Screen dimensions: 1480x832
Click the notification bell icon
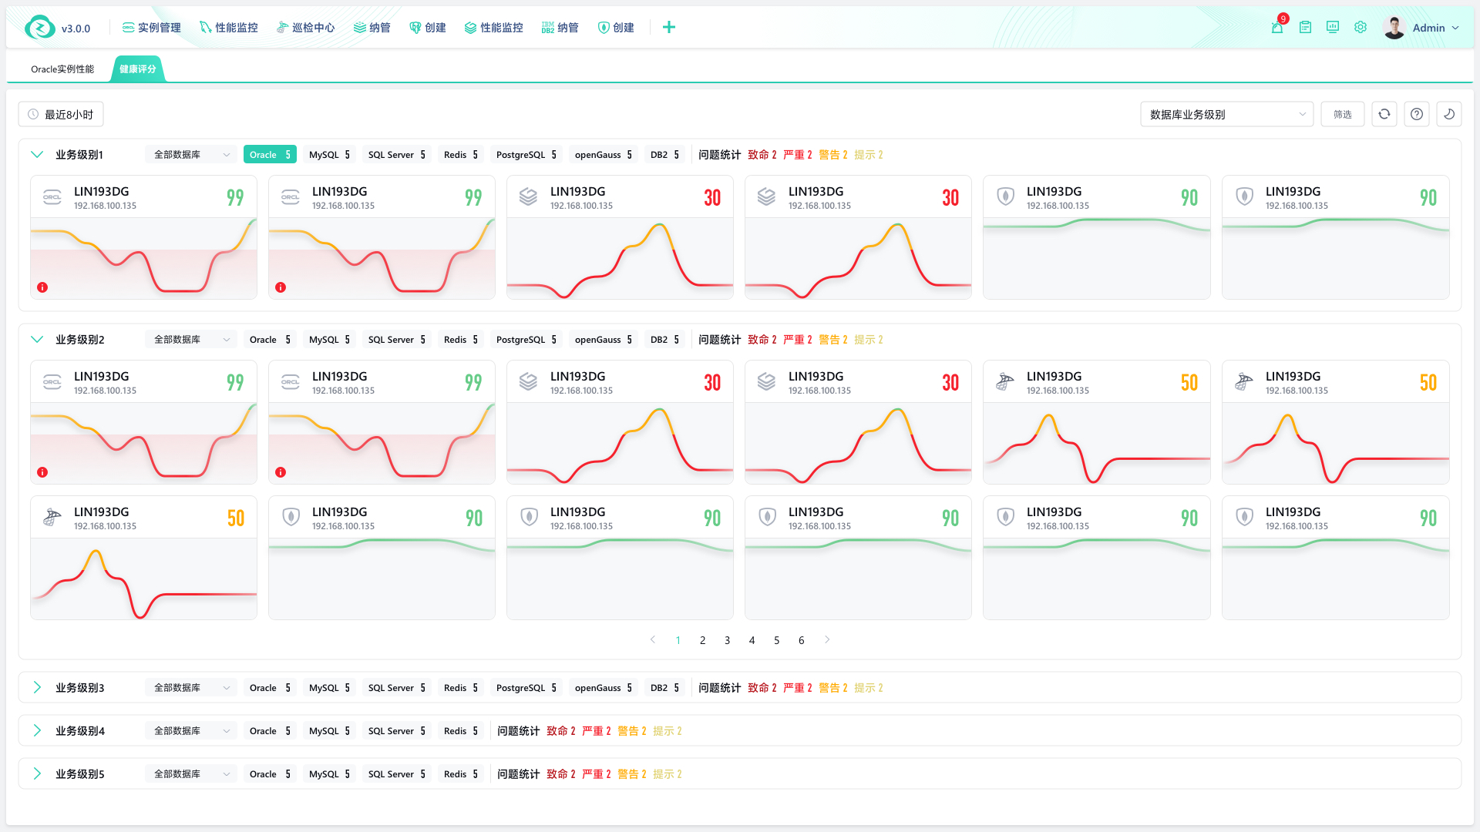click(x=1276, y=28)
